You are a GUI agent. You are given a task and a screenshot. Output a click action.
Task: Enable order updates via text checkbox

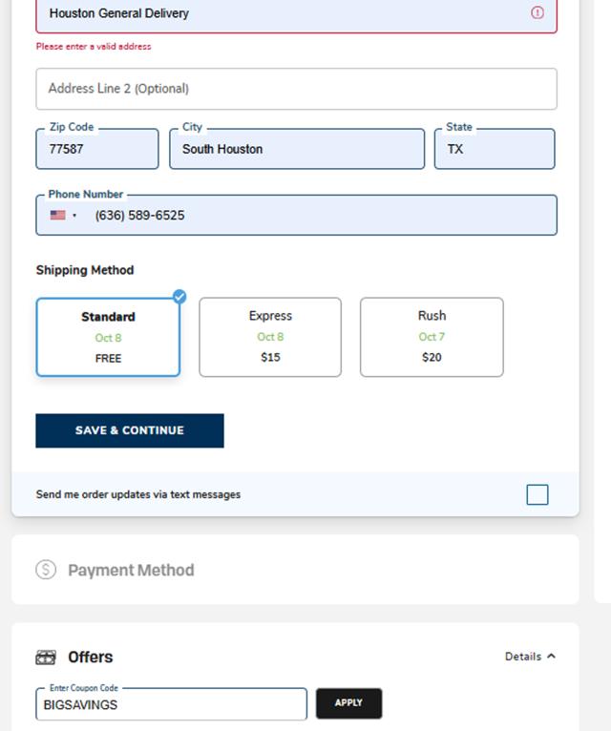[537, 494]
